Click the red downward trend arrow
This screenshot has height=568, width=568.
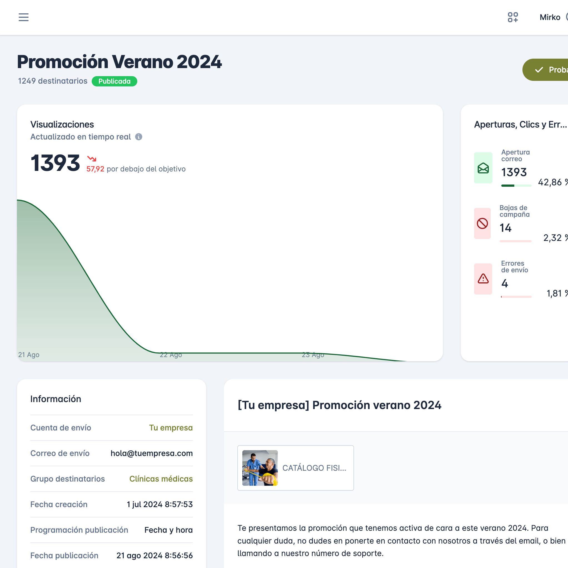click(92, 159)
